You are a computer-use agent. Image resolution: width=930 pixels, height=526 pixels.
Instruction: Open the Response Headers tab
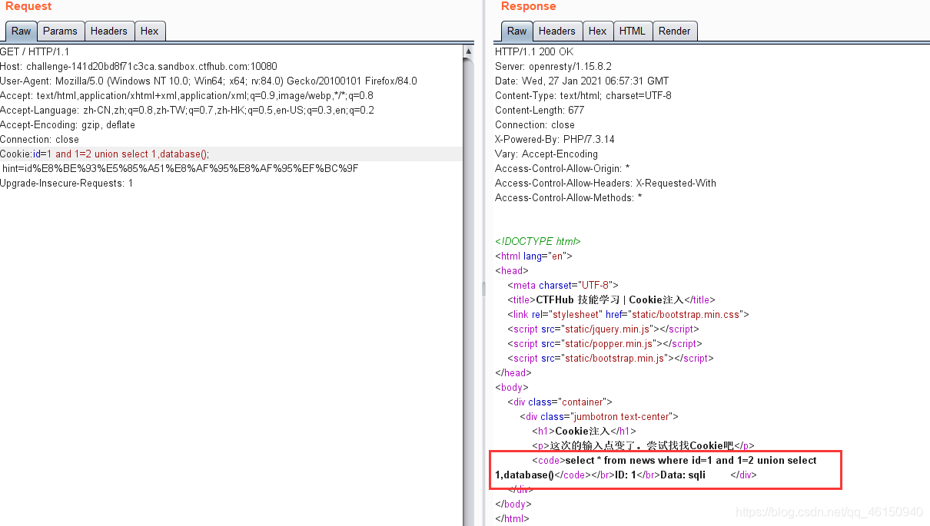[x=556, y=31]
